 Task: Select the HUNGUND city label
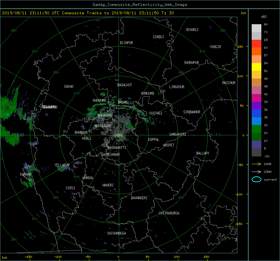click(x=147, y=93)
